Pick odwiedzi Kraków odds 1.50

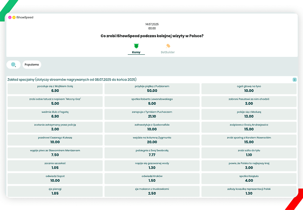[x=152, y=179]
